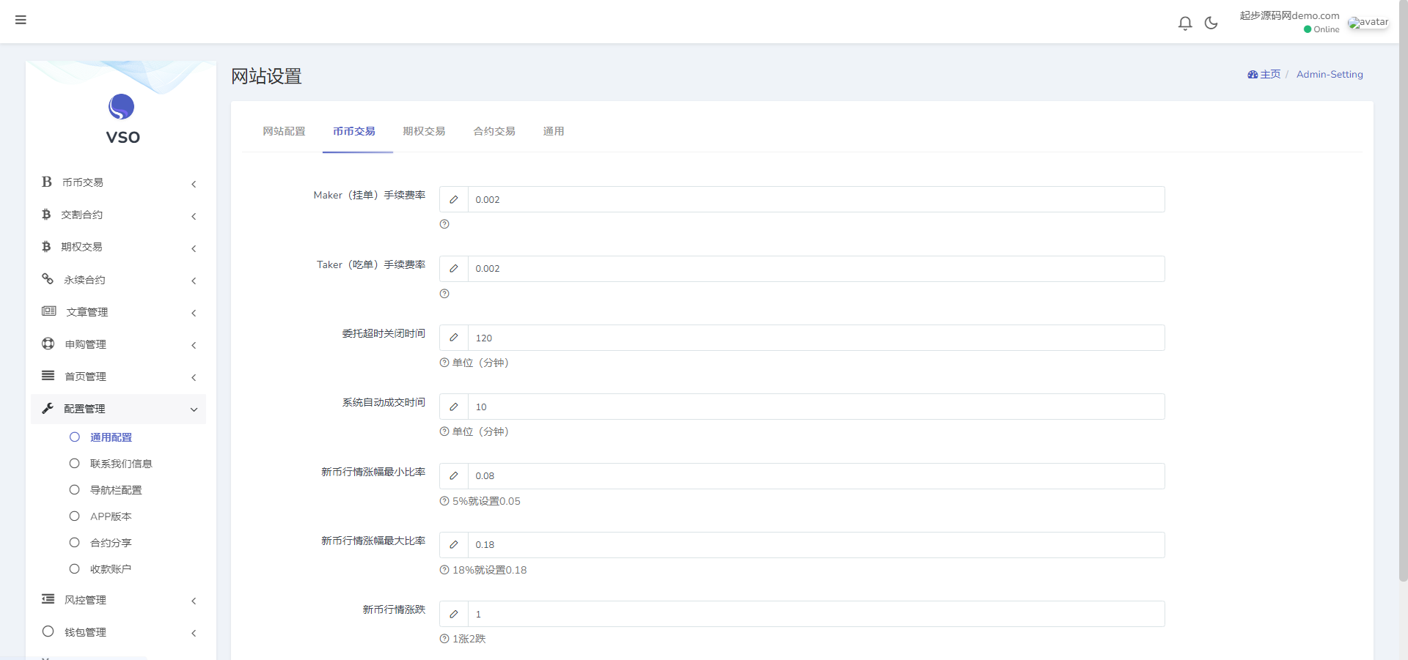Click the 18%就设置0.18 hint text
Viewport: 1408px width, 660px height.
tap(489, 570)
